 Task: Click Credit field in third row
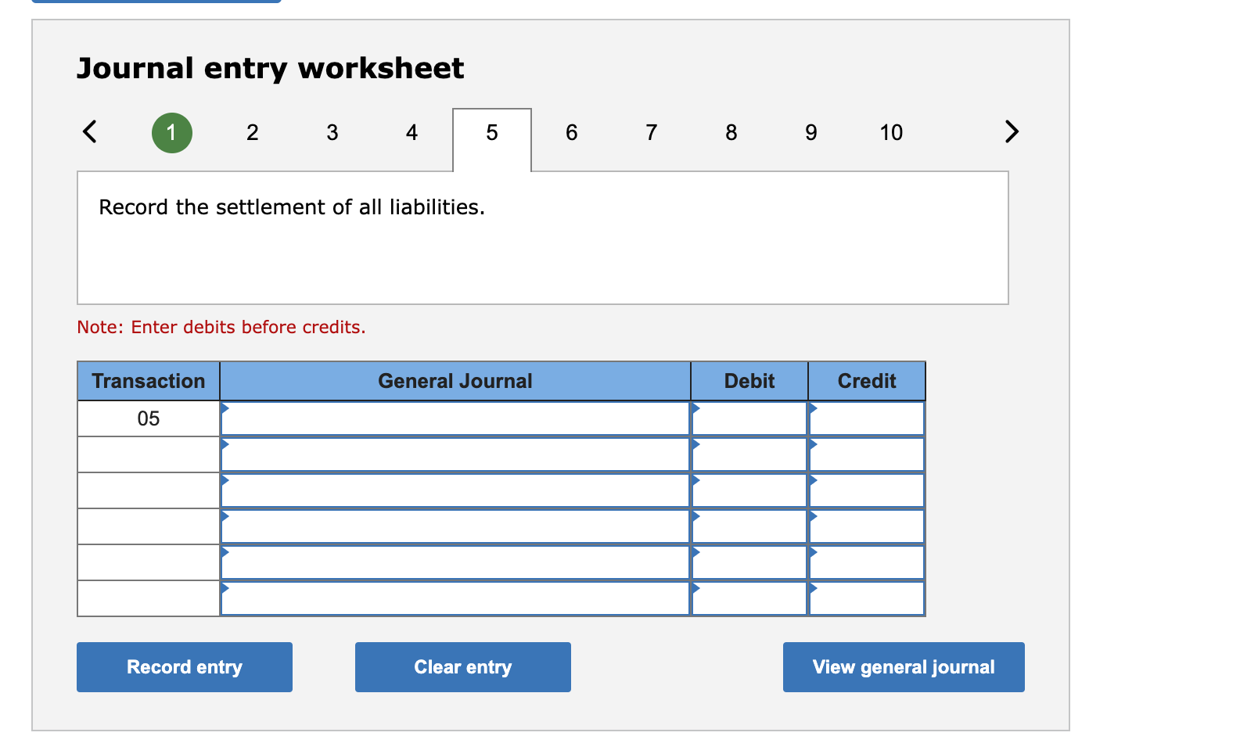tap(867, 490)
